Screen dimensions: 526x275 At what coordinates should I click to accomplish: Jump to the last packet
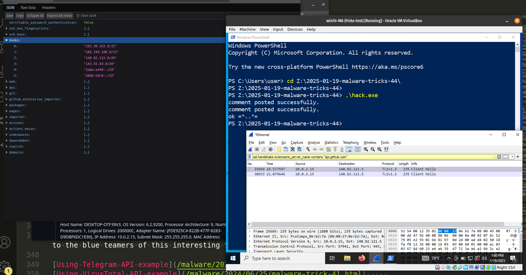[x=342, y=149]
